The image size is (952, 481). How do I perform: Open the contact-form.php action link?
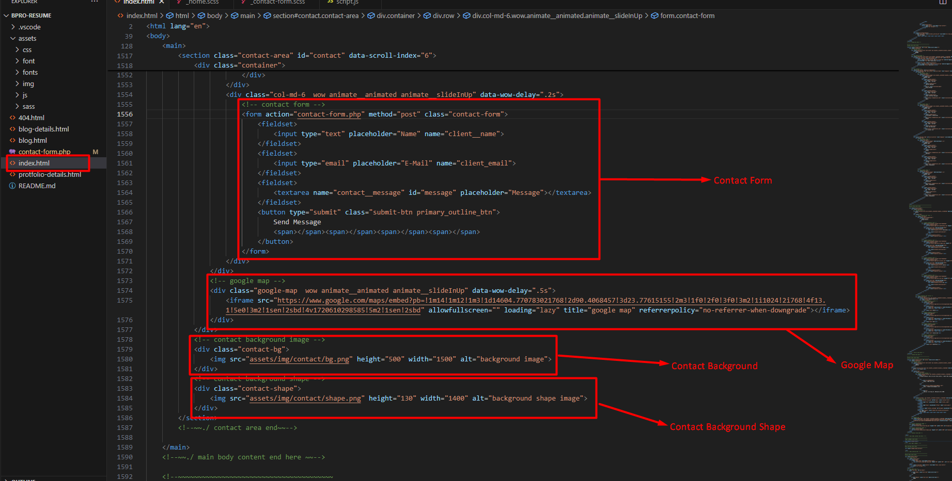click(329, 114)
